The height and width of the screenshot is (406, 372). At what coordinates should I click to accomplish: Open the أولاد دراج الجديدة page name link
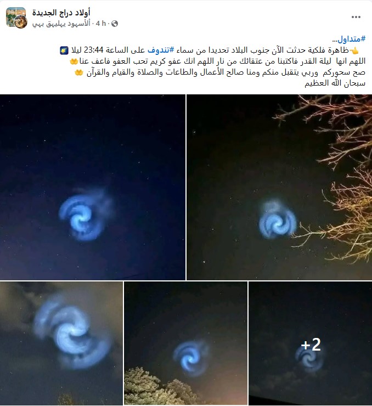pos(61,12)
